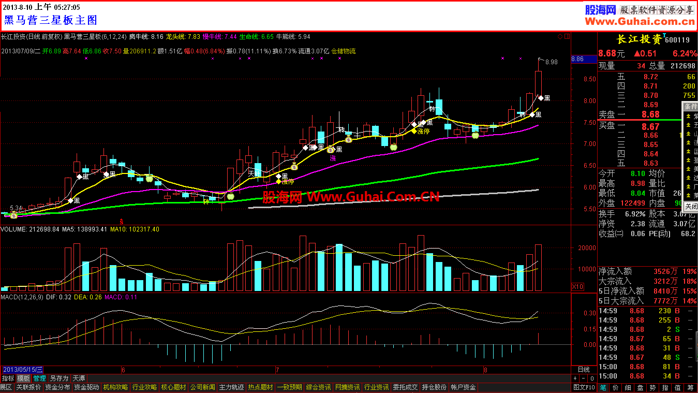Select the 天潭 tab
Image resolution: width=698 pixels, height=393 pixels.
[79, 379]
